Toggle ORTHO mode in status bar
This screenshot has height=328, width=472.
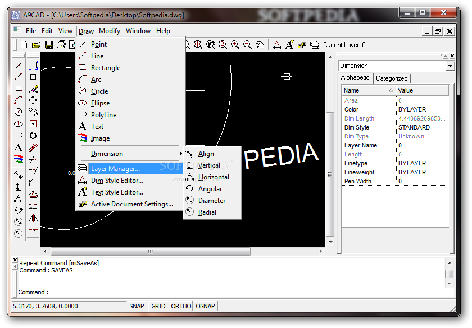181,306
